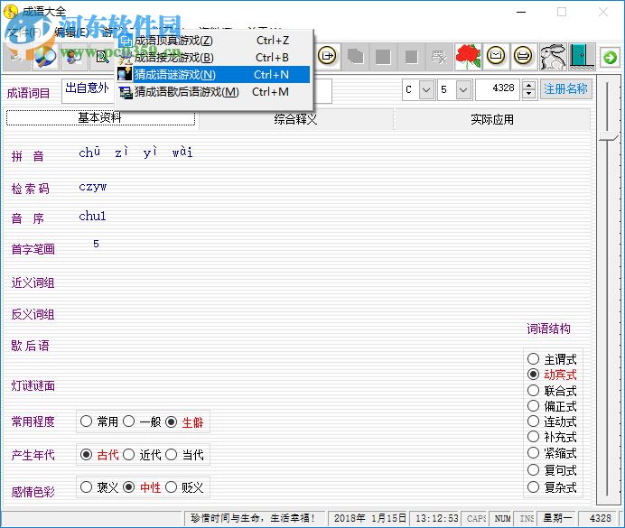
Task: Click the 成语顶真游戏 item icon
Action: (x=126, y=41)
